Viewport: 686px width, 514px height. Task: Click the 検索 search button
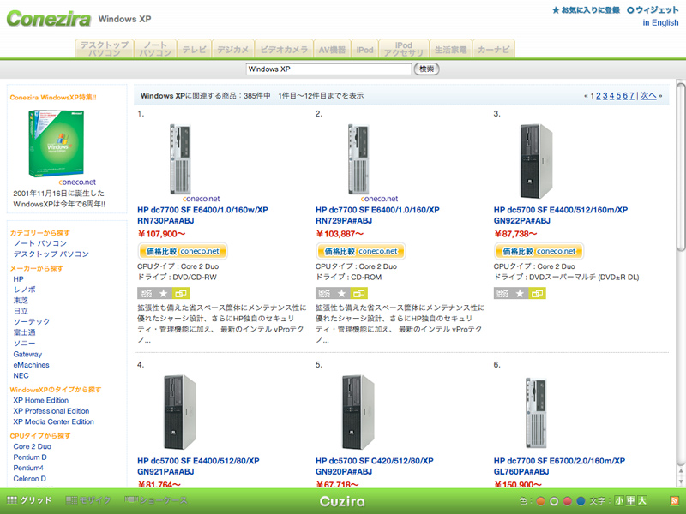click(426, 69)
